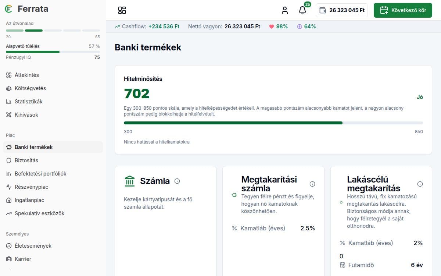Click the Ferrata logo icon

click(x=9, y=8)
